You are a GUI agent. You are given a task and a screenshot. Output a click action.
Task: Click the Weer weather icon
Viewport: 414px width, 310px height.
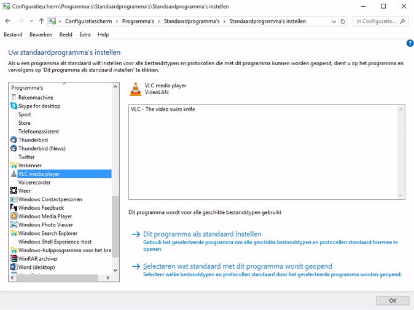click(14, 191)
